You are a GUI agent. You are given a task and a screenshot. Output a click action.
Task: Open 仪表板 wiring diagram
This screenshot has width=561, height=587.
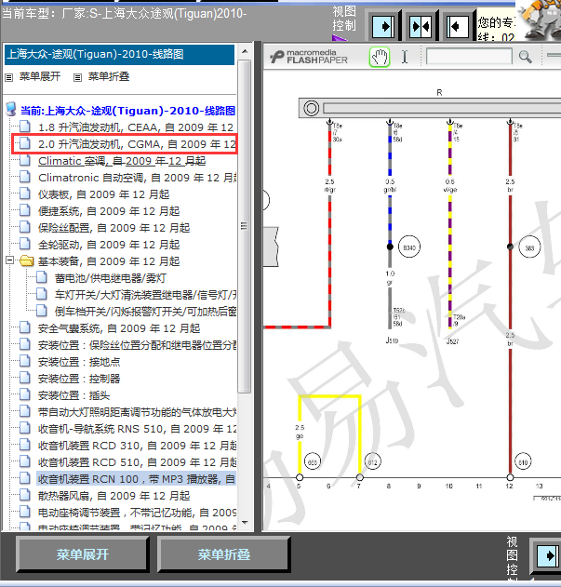click(104, 194)
